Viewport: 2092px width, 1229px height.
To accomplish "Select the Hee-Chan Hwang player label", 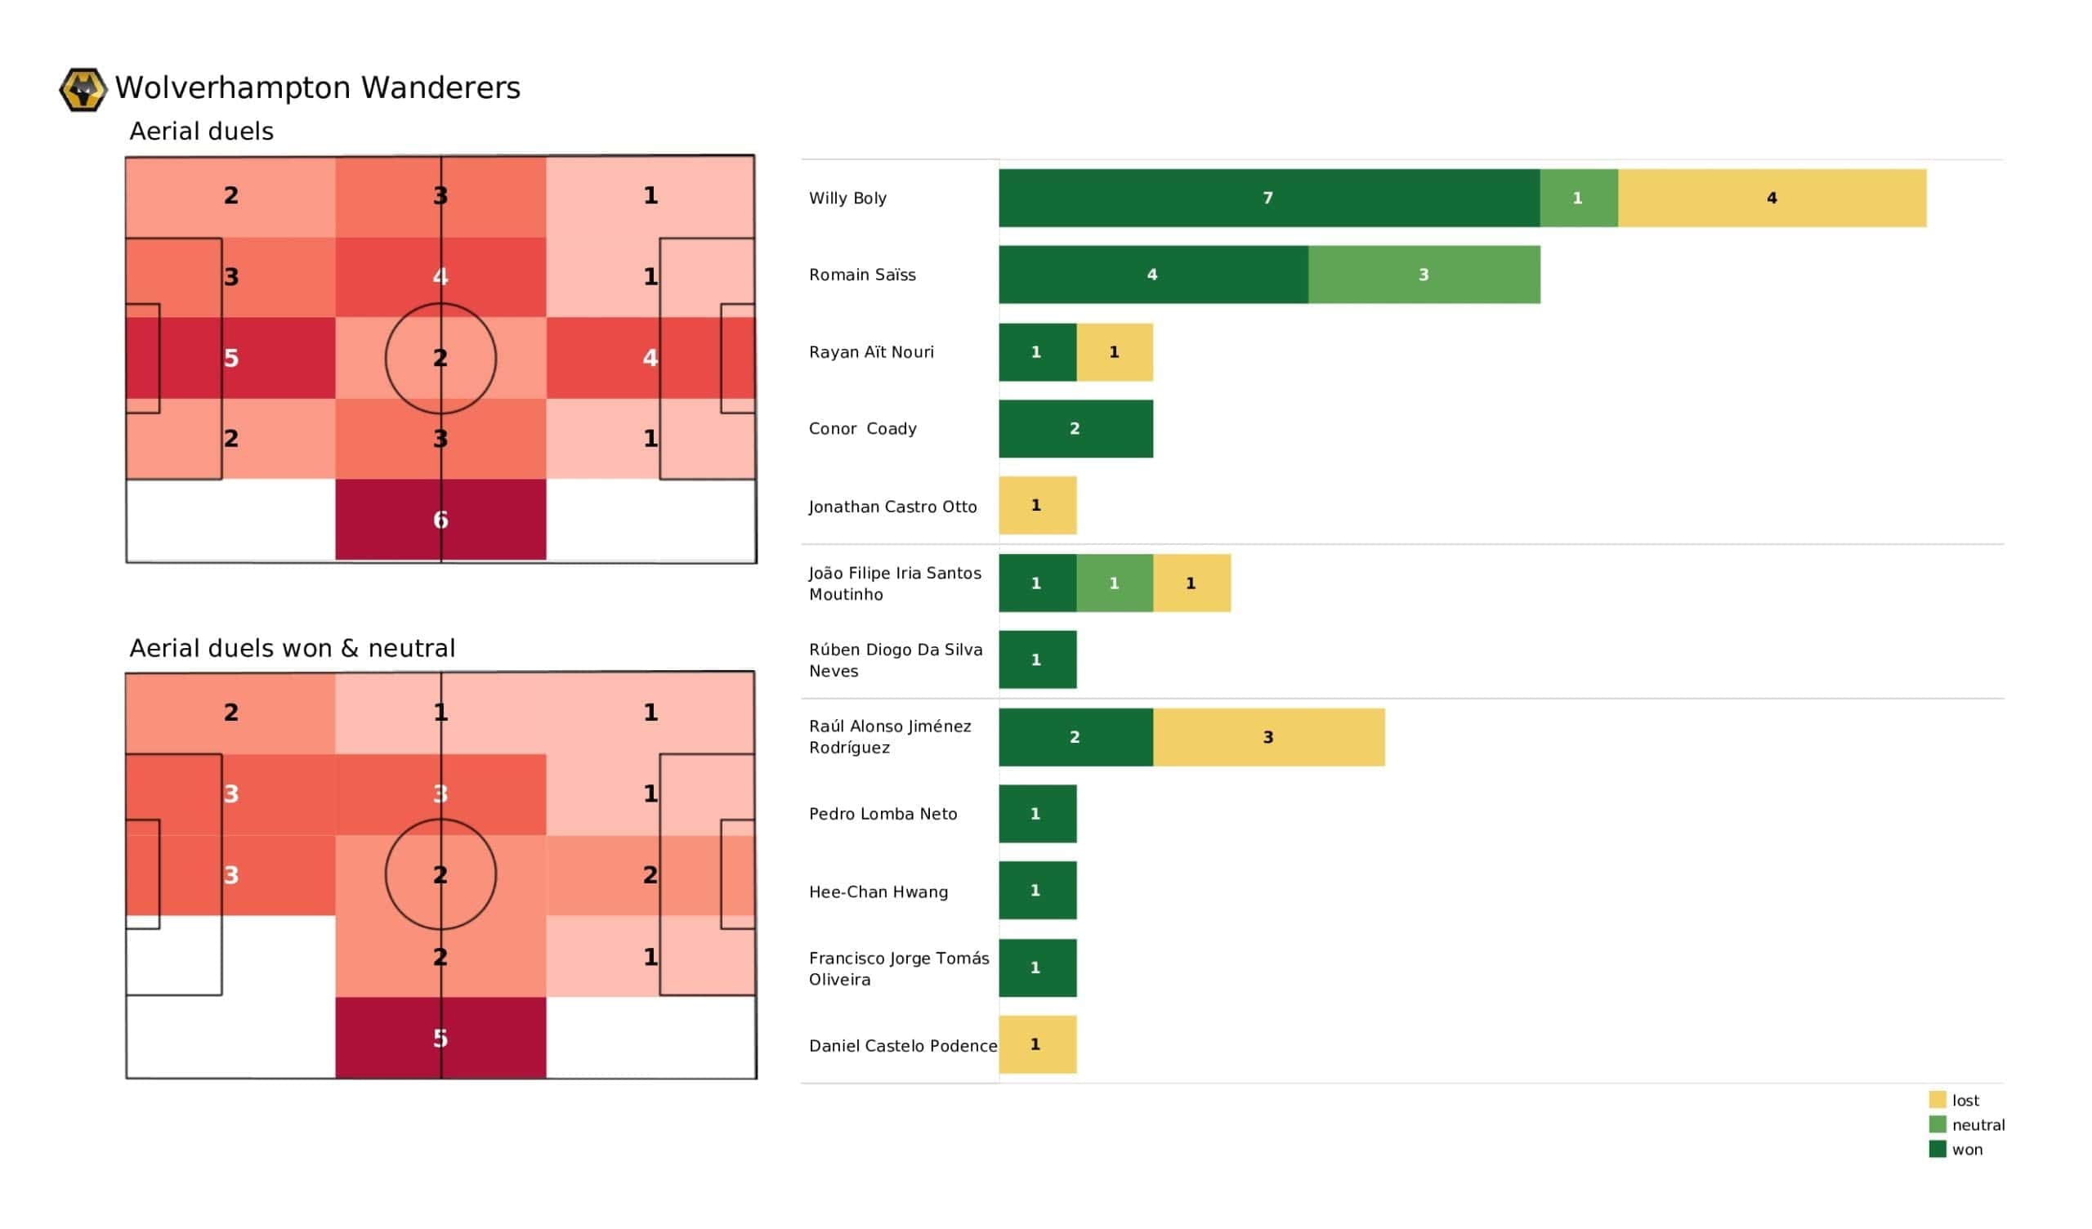I will pyautogui.click(x=878, y=892).
